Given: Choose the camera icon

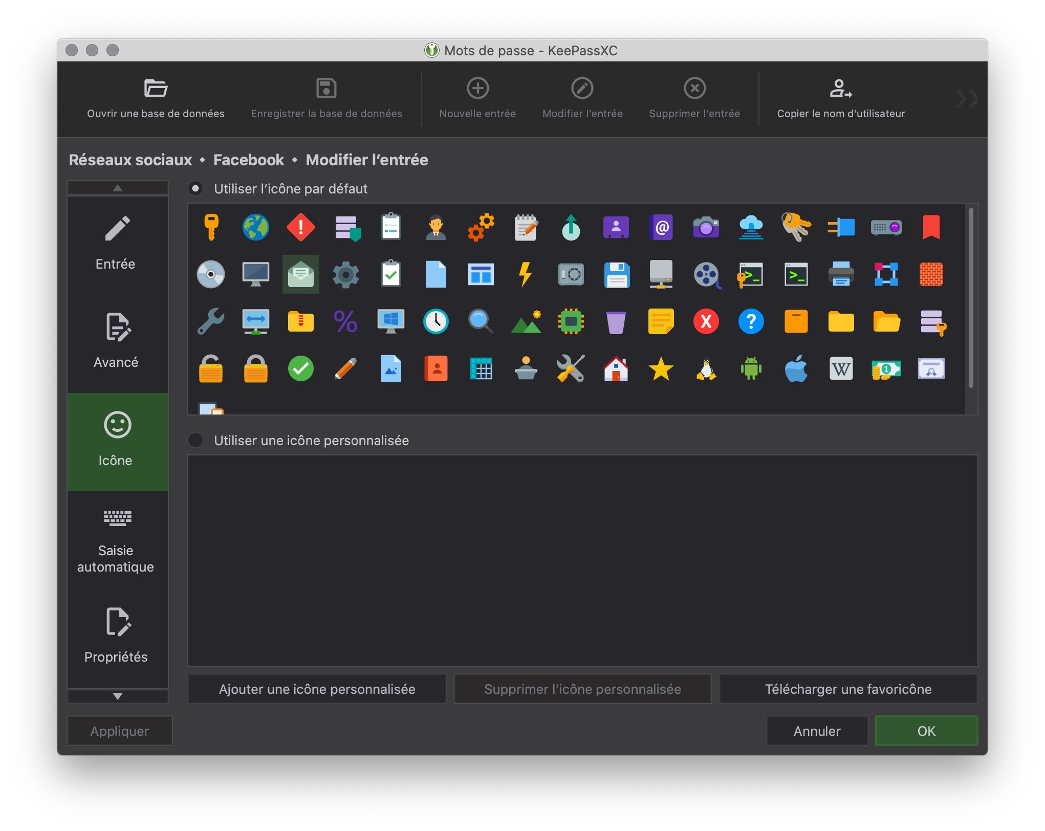Looking at the screenshot, I should click(x=706, y=227).
